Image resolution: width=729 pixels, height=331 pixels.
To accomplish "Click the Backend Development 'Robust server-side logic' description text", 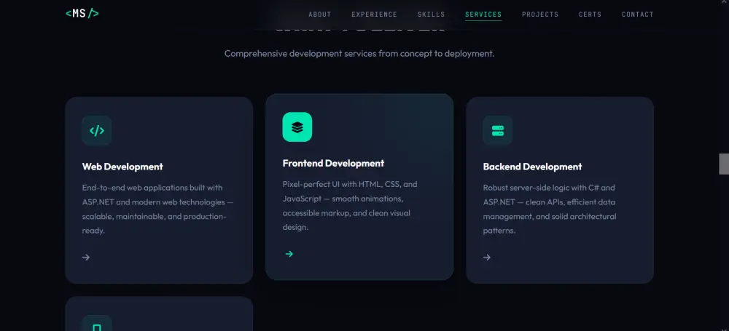I will (550, 209).
